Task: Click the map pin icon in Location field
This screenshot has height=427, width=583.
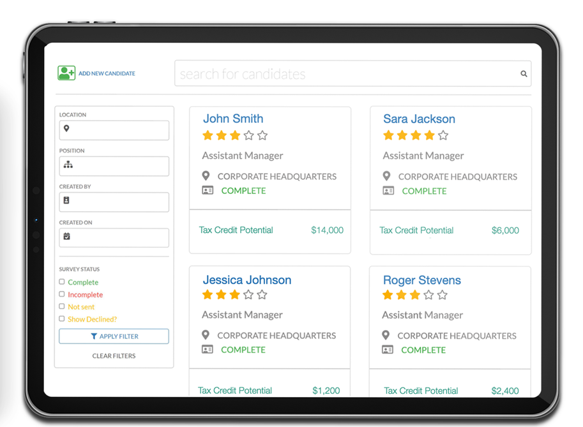Action: coord(66,129)
